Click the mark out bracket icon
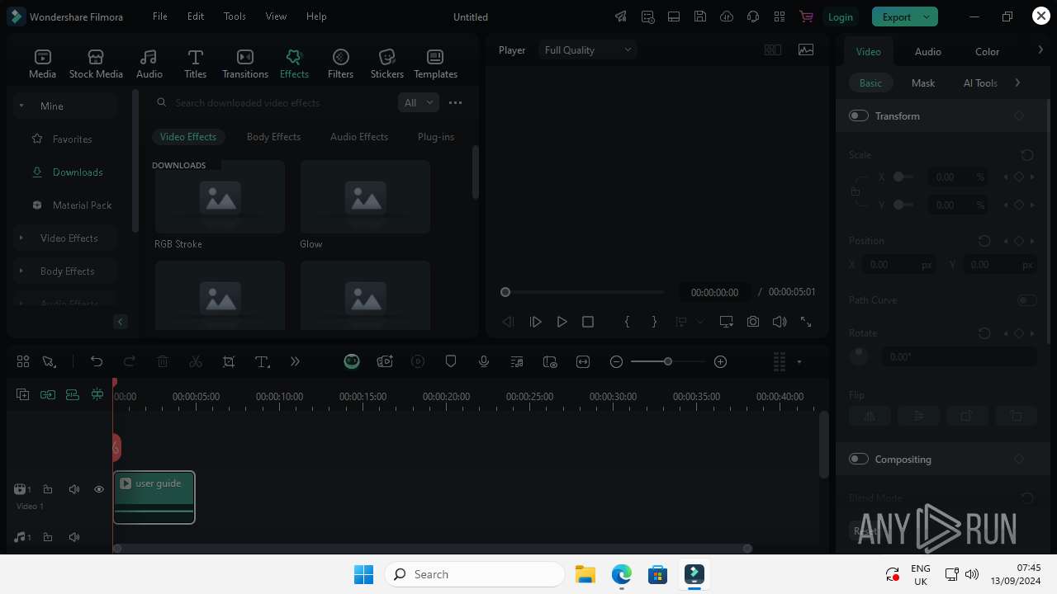The width and height of the screenshot is (1057, 594). (x=654, y=322)
